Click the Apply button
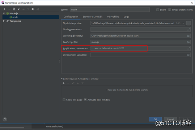 [186, 119]
